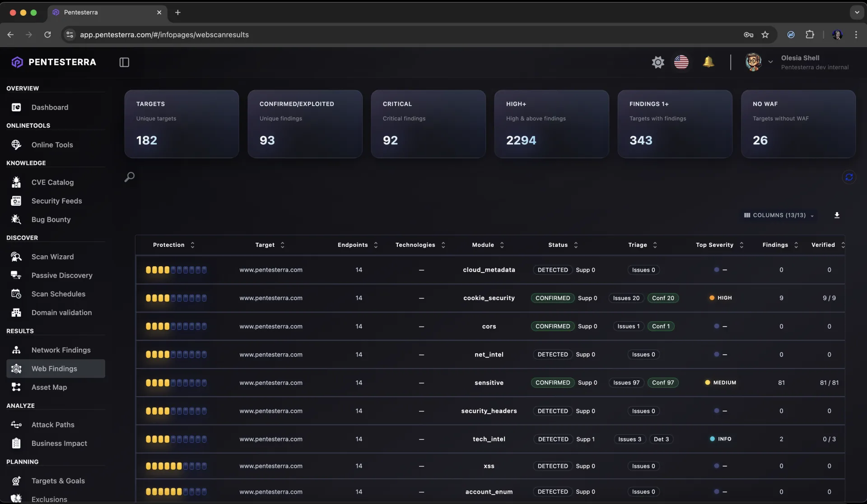Image resolution: width=867 pixels, height=504 pixels.
Task: Open language selector flag icon
Action: coord(681,62)
